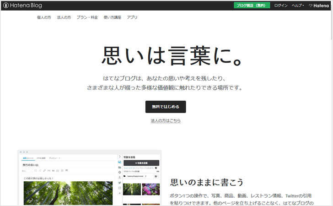Click the 写真を投稿 panel heading
This screenshot has height=206, width=333.
[x=129, y=157]
